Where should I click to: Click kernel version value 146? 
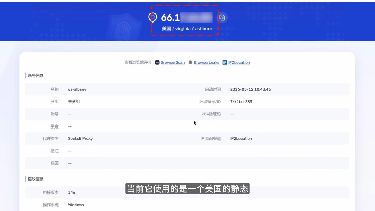point(71,193)
